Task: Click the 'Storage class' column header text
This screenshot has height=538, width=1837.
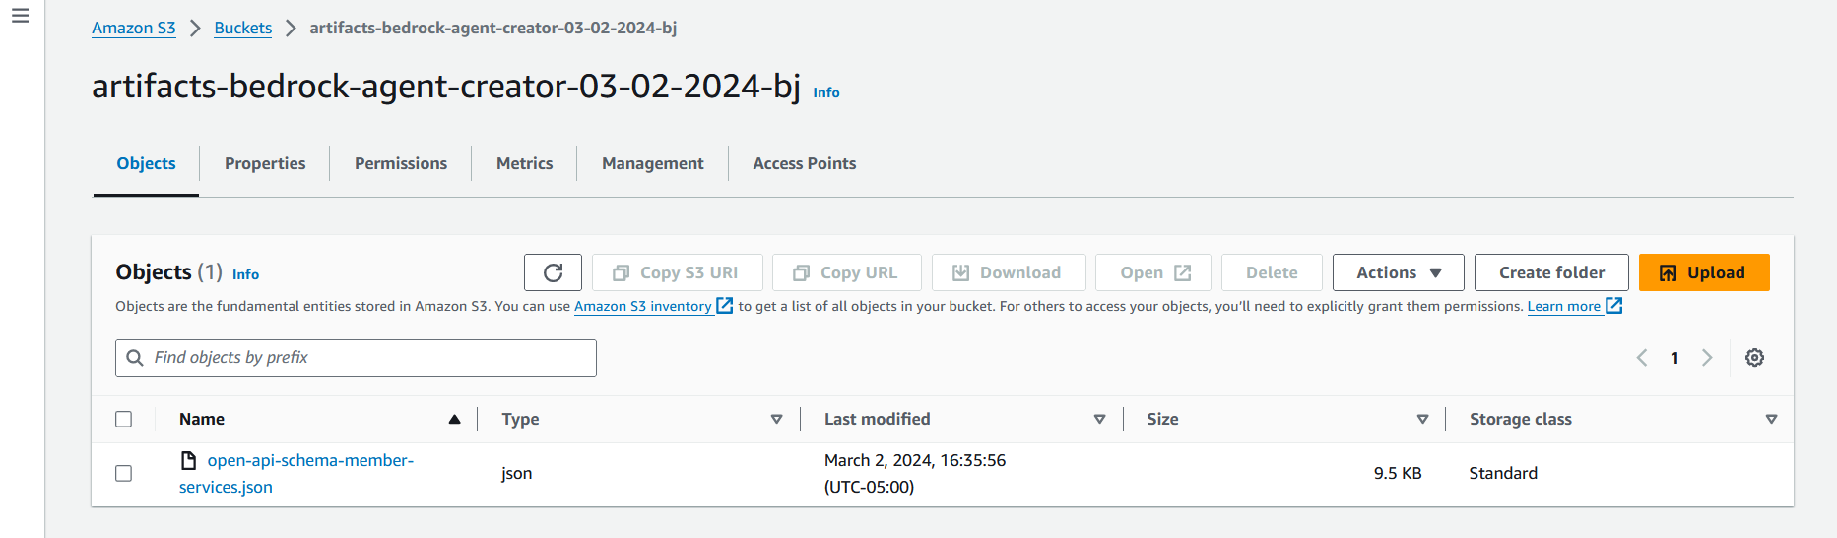Action: [1520, 419]
